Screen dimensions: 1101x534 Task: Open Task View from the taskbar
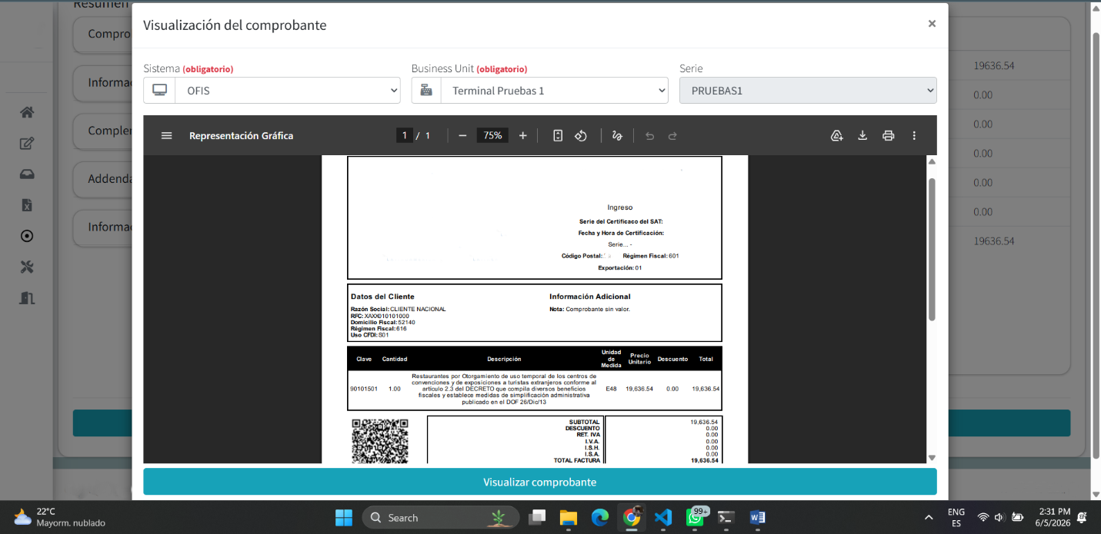tap(537, 517)
